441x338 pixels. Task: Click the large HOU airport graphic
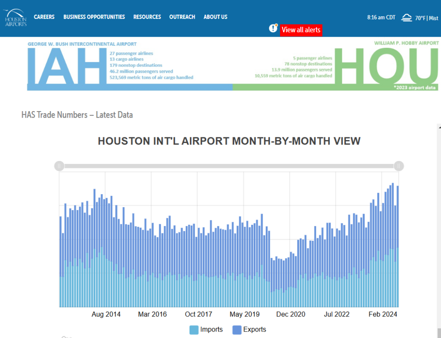(386, 66)
